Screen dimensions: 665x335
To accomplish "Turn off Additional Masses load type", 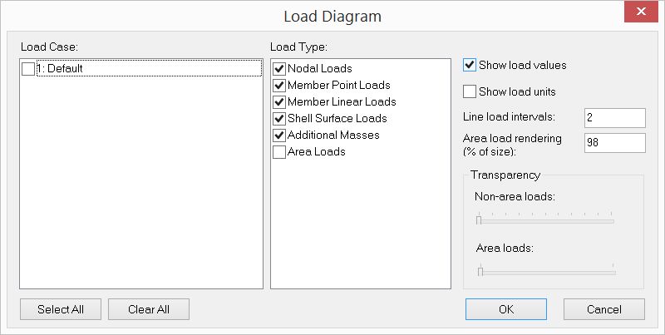I will tap(279, 135).
